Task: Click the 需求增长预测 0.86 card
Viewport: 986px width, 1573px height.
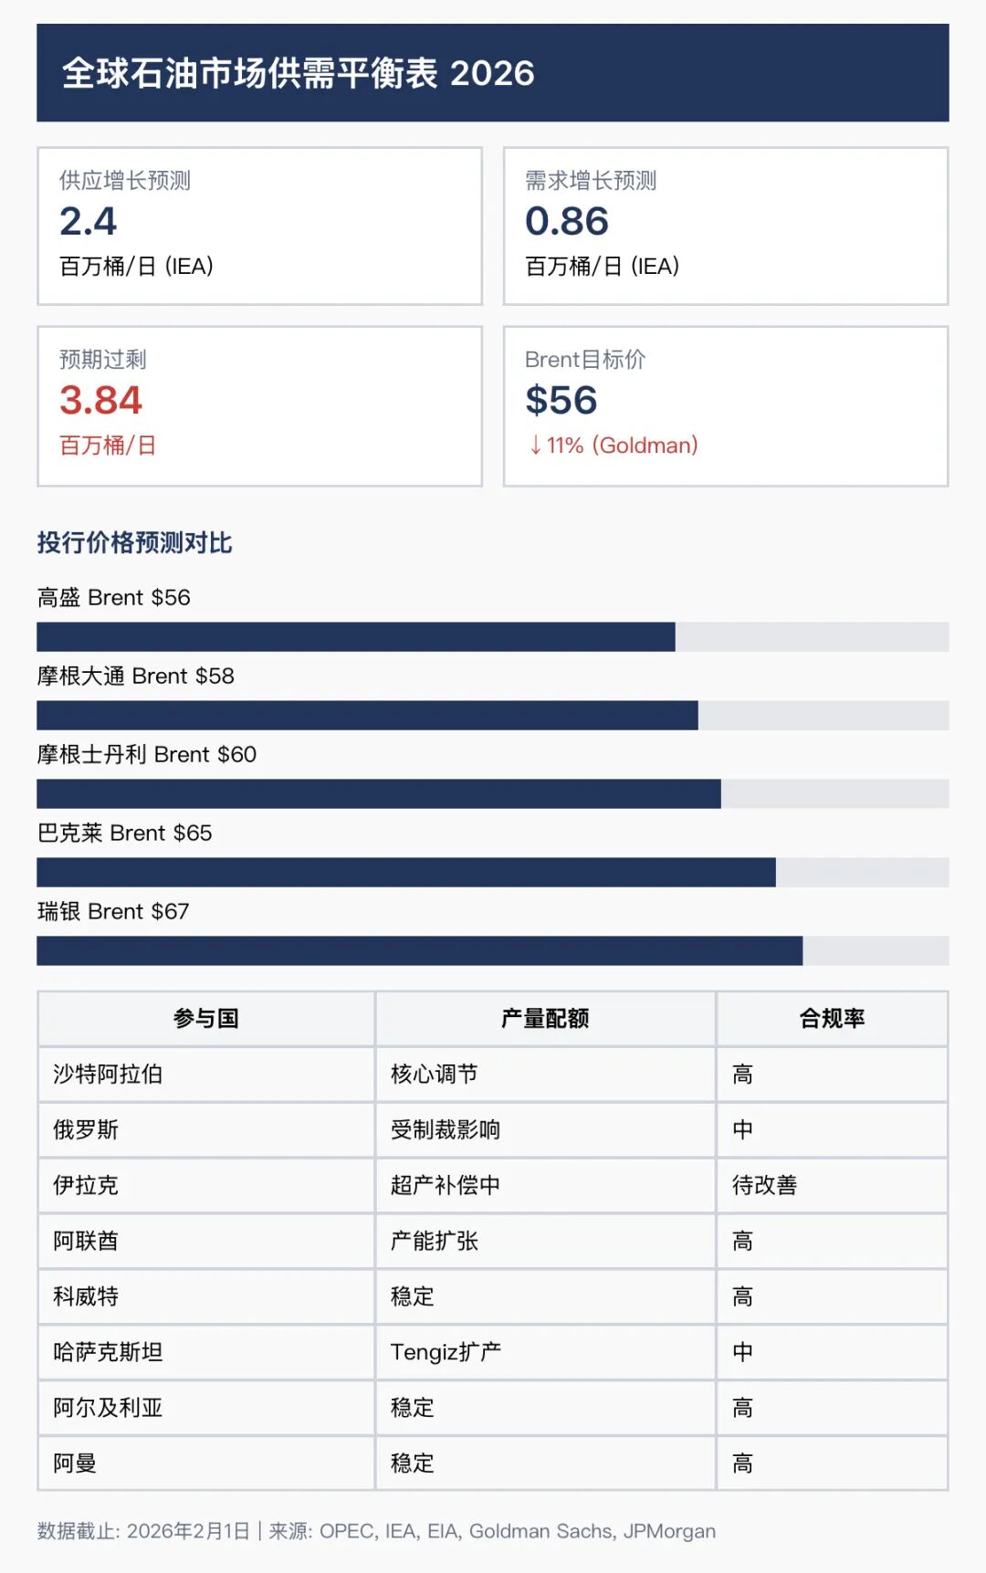Action: 725,225
